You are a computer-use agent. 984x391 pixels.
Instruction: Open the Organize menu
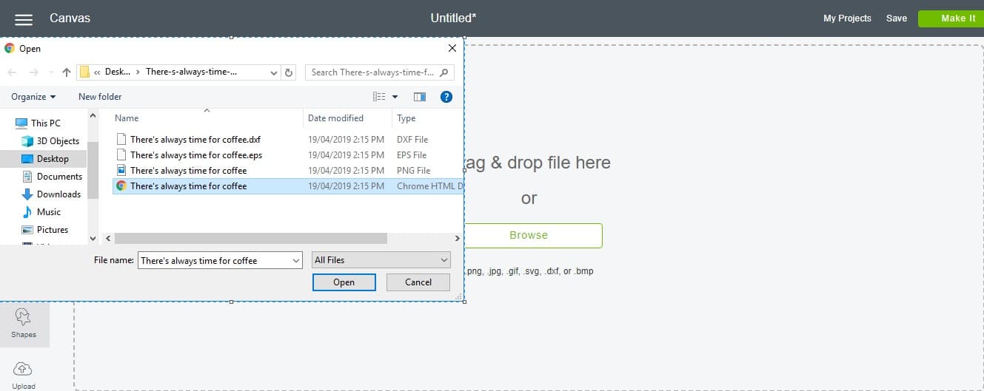coord(33,97)
